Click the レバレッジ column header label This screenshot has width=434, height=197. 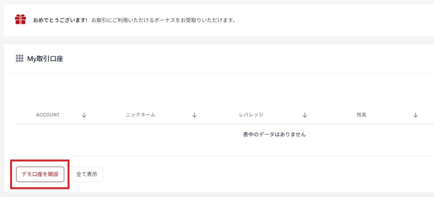pos(251,115)
